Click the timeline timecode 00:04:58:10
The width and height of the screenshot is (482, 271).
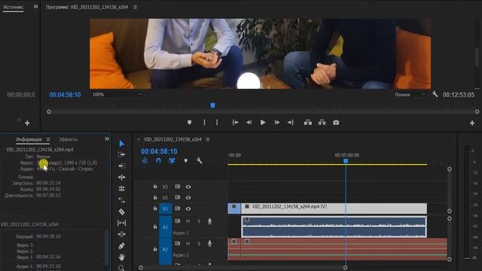[x=159, y=151]
